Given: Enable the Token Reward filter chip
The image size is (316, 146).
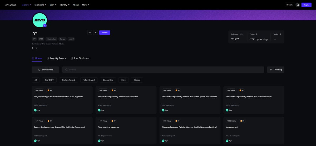Looking at the screenshot, I should click(x=89, y=80).
